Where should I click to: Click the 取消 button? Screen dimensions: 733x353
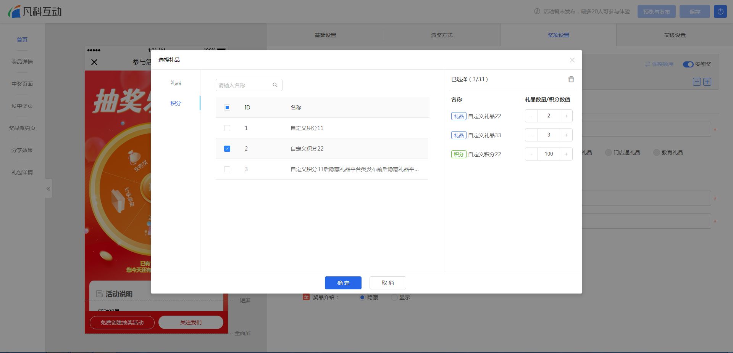(x=387, y=283)
